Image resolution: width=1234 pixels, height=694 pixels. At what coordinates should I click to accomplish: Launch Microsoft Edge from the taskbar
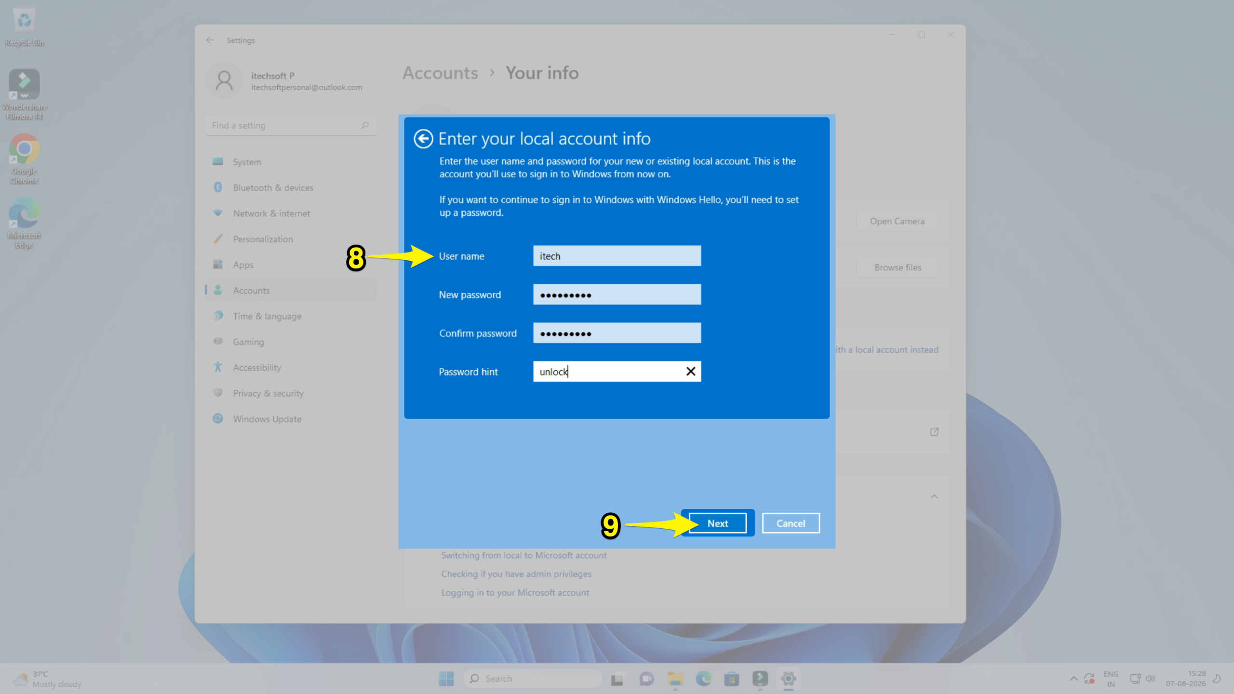[703, 679]
